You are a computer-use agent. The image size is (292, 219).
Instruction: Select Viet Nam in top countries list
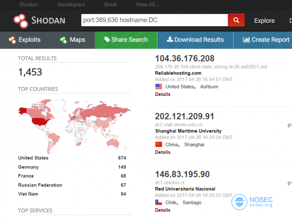point(28,194)
